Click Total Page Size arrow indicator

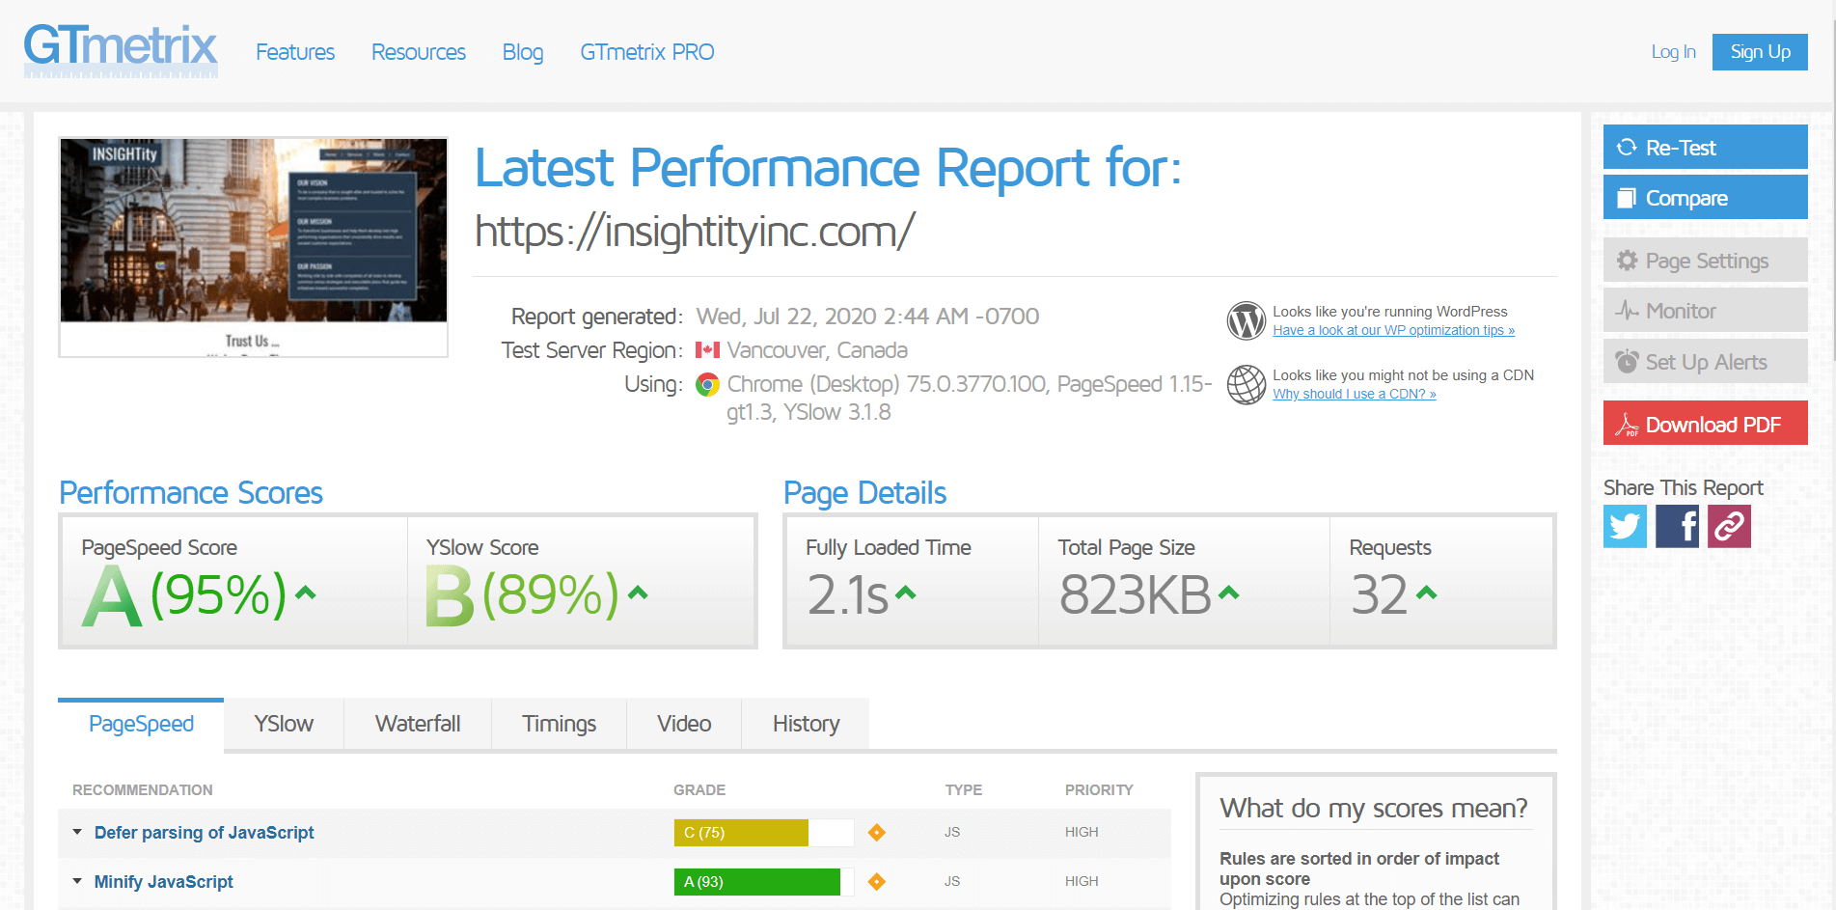click(x=1228, y=593)
